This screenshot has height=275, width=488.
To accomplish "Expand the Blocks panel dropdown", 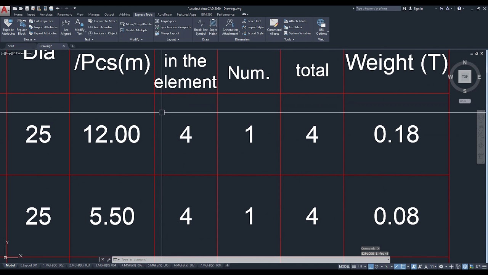I will tap(30, 39).
